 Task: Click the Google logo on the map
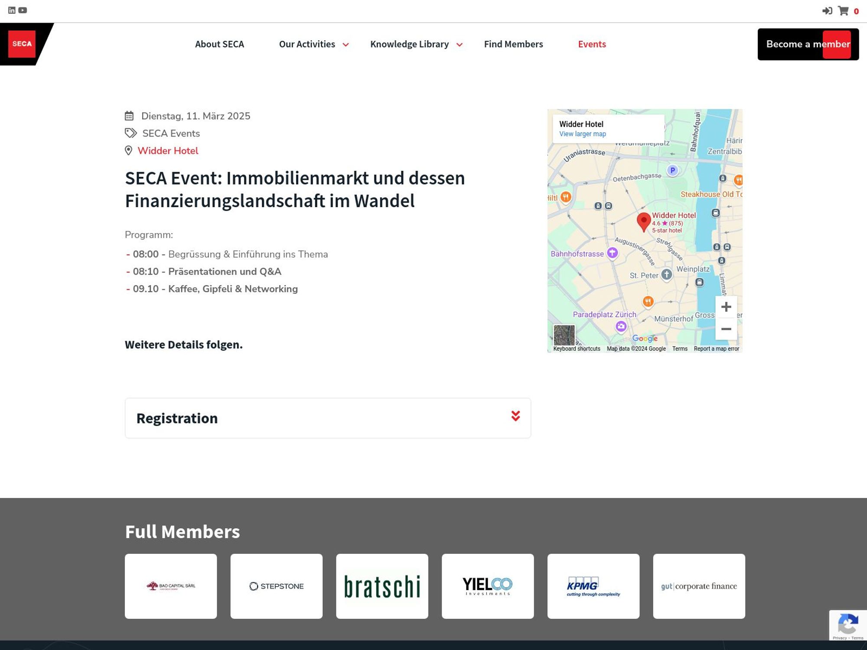coord(645,338)
